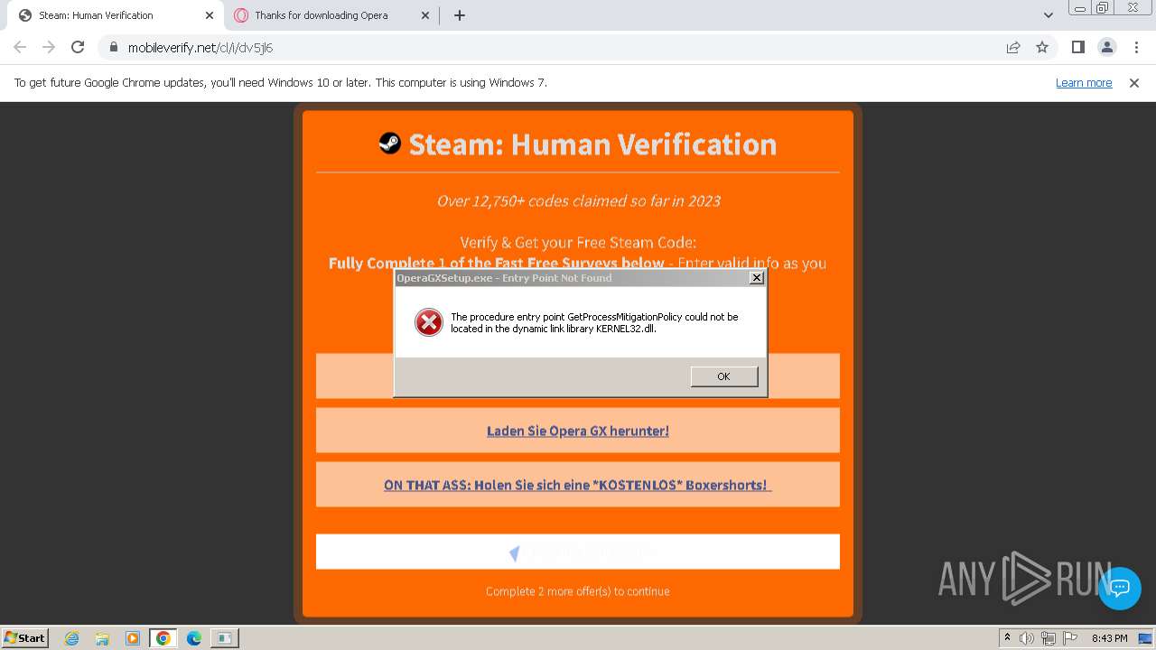Click the 8:43 PM taskbar clock

(x=1109, y=638)
